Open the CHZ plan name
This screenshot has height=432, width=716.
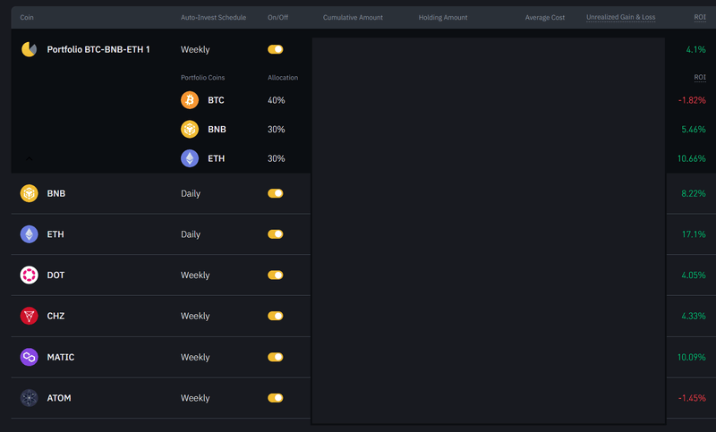point(55,316)
